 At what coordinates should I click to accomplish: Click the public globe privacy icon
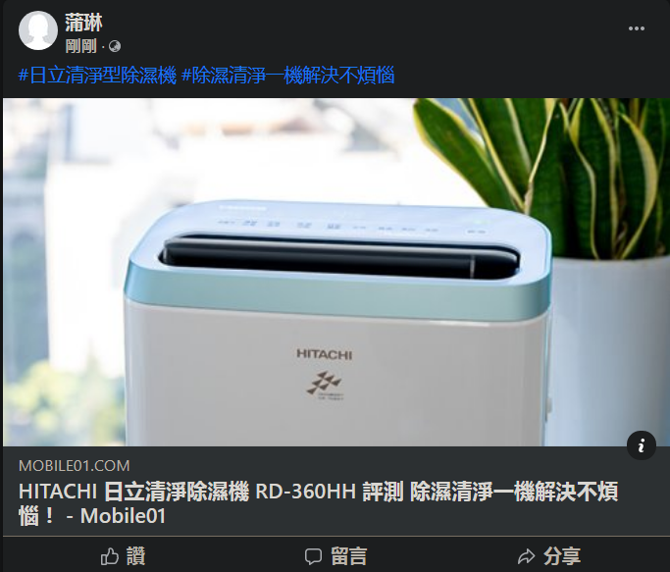(x=115, y=46)
